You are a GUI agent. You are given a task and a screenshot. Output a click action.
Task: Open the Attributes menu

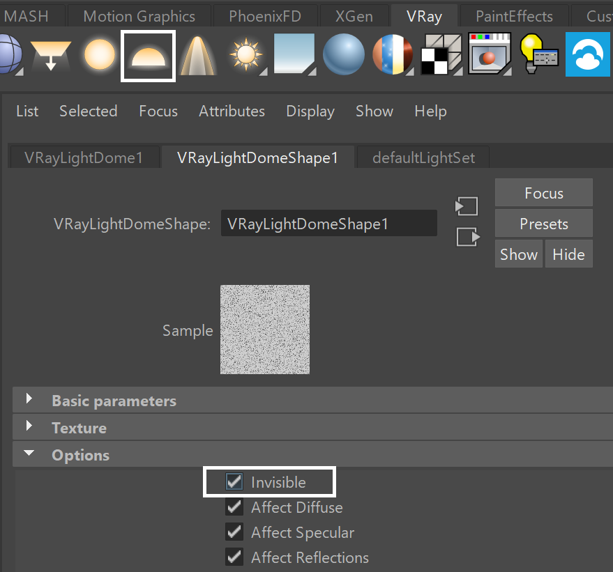tap(232, 111)
